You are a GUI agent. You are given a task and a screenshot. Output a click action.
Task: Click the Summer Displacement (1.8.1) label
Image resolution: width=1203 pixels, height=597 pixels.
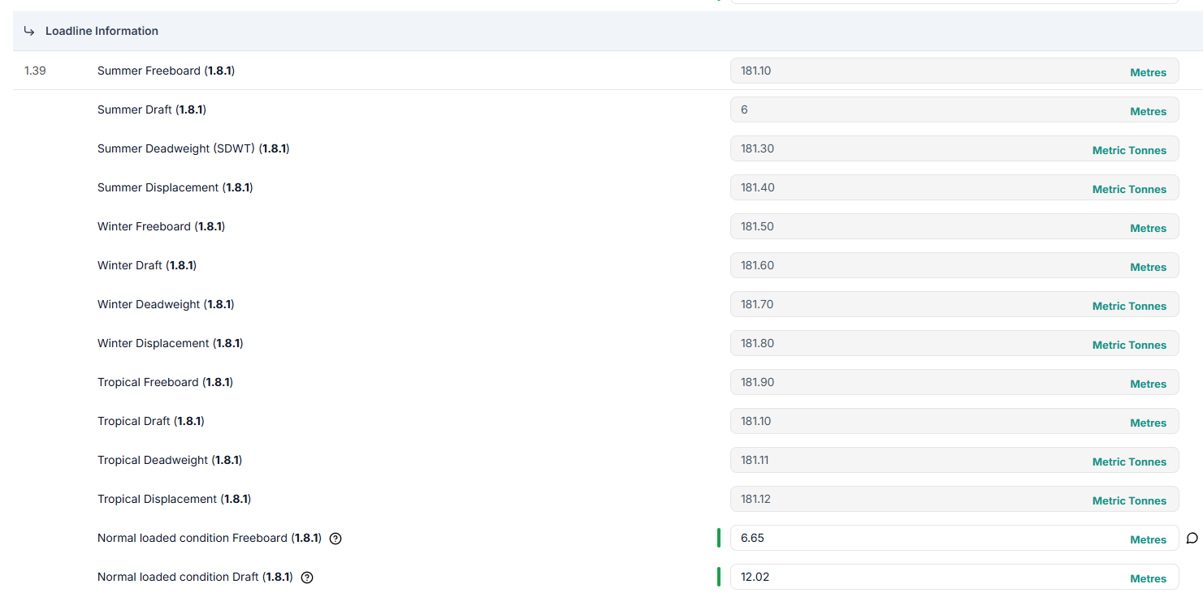(175, 187)
